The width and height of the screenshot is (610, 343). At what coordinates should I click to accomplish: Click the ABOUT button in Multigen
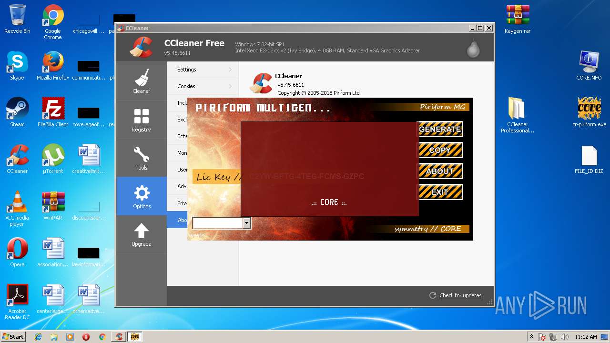tap(440, 171)
